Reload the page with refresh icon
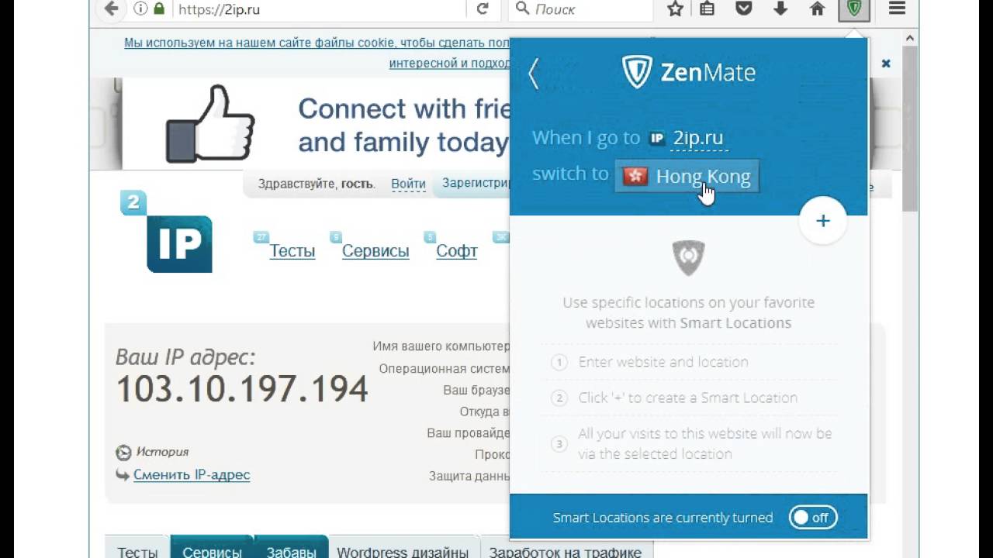 (483, 9)
